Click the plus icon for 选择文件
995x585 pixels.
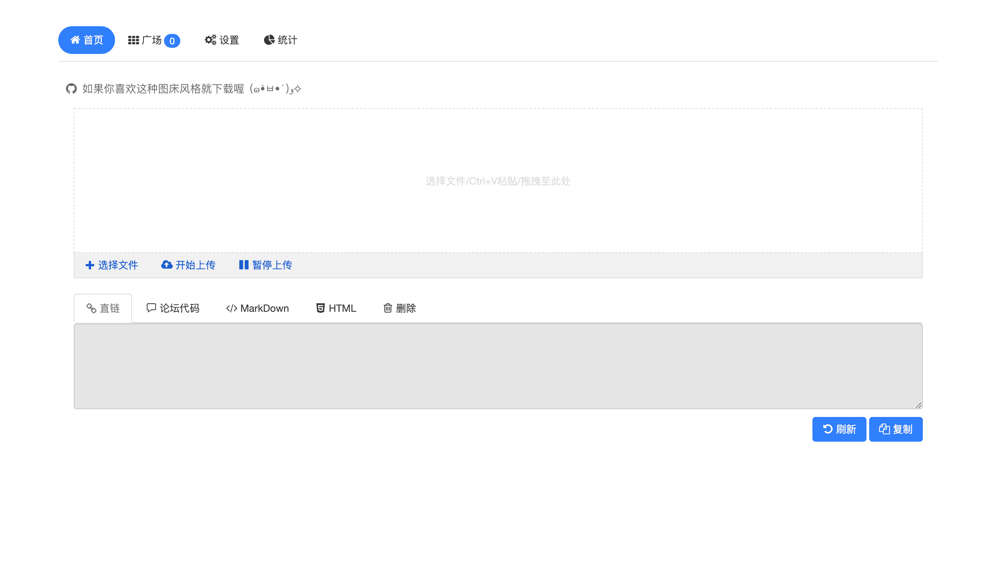(90, 265)
